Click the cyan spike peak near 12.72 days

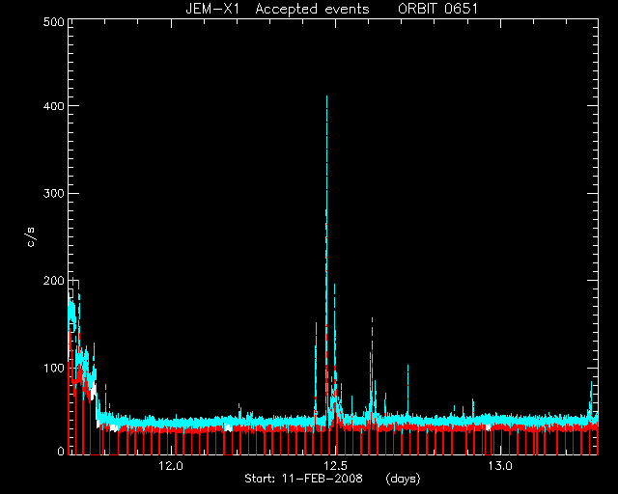pos(407,367)
